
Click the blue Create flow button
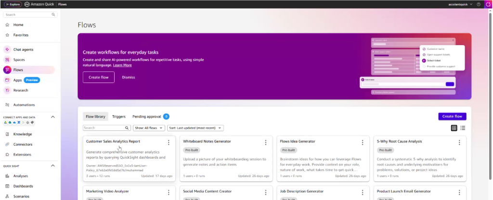coord(452,117)
